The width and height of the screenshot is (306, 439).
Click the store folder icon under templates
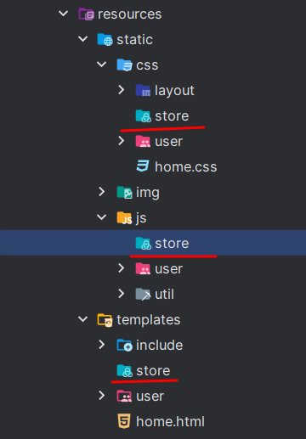coord(125,371)
